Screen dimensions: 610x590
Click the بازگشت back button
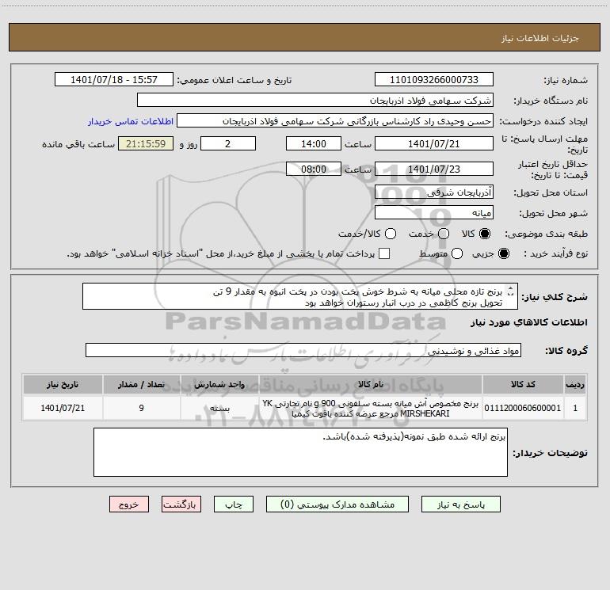[x=181, y=504]
